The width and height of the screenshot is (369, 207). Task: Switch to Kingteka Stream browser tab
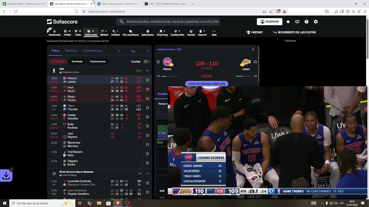(24, 4)
